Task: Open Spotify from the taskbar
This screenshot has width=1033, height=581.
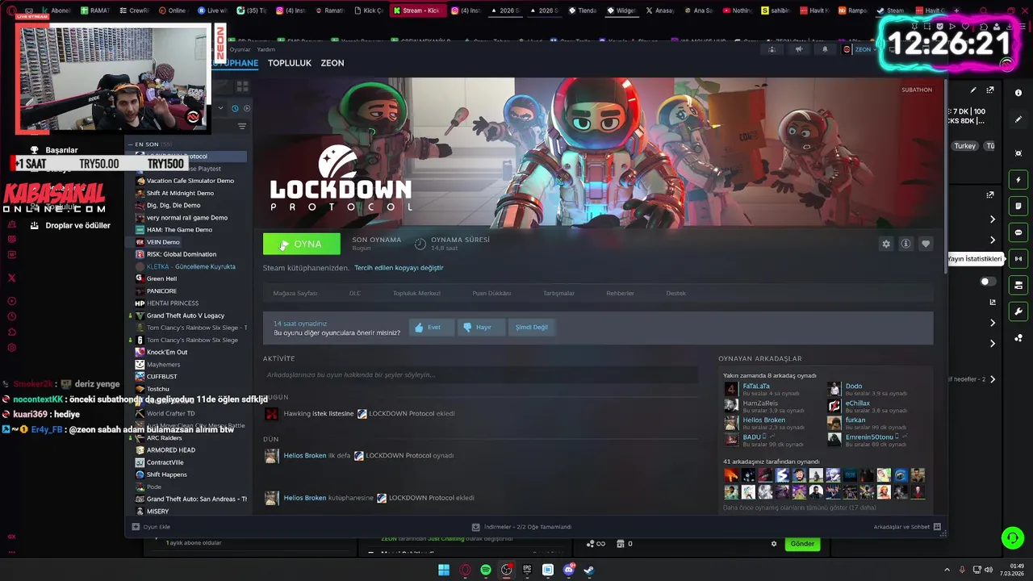Action: click(486, 570)
